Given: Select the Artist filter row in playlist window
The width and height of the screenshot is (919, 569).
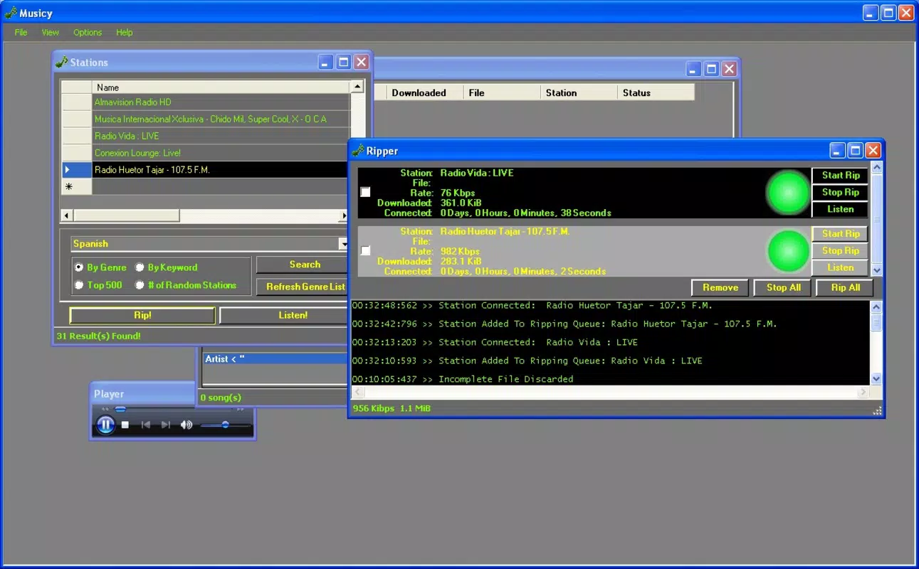Looking at the screenshot, I should pos(274,359).
